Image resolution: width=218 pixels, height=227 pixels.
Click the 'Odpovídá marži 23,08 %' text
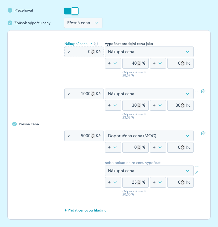click(134, 116)
